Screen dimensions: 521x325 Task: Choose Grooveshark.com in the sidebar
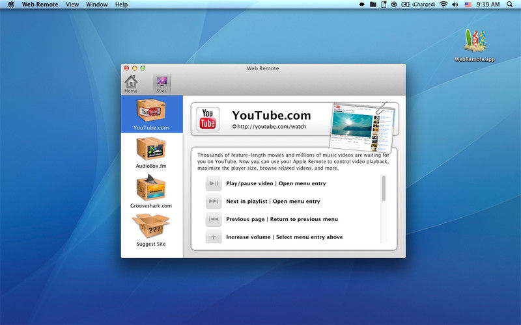(x=151, y=192)
